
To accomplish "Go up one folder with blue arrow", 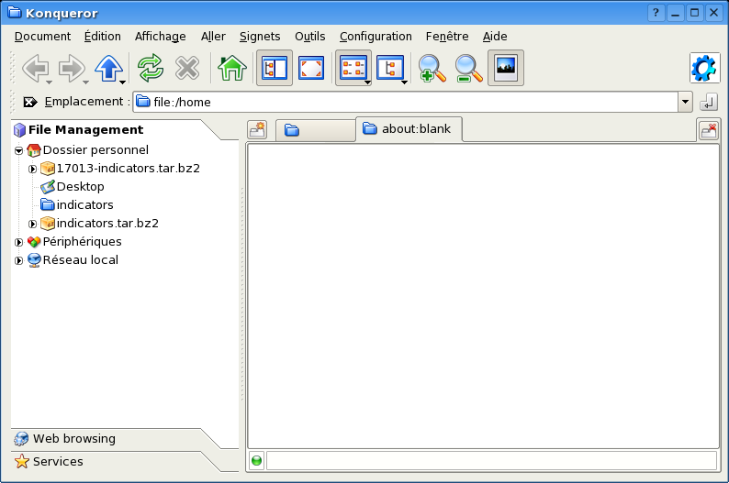I will (108, 68).
